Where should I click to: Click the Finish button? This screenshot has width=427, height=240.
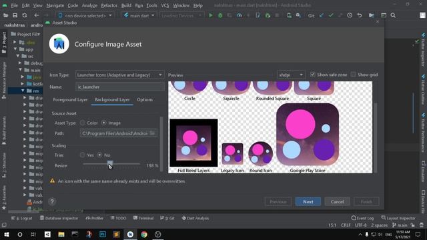(x=366, y=201)
